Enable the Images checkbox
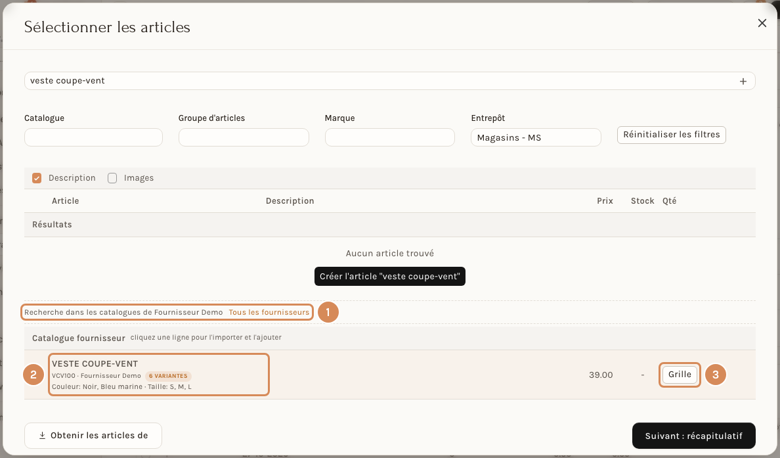The width and height of the screenshot is (780, 458). click(112, 178)
